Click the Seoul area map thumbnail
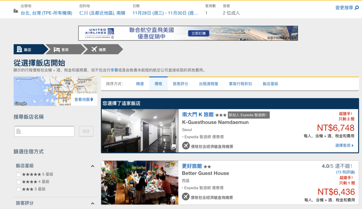The width and height of the screenshot is (362, 209). (56, 91)
